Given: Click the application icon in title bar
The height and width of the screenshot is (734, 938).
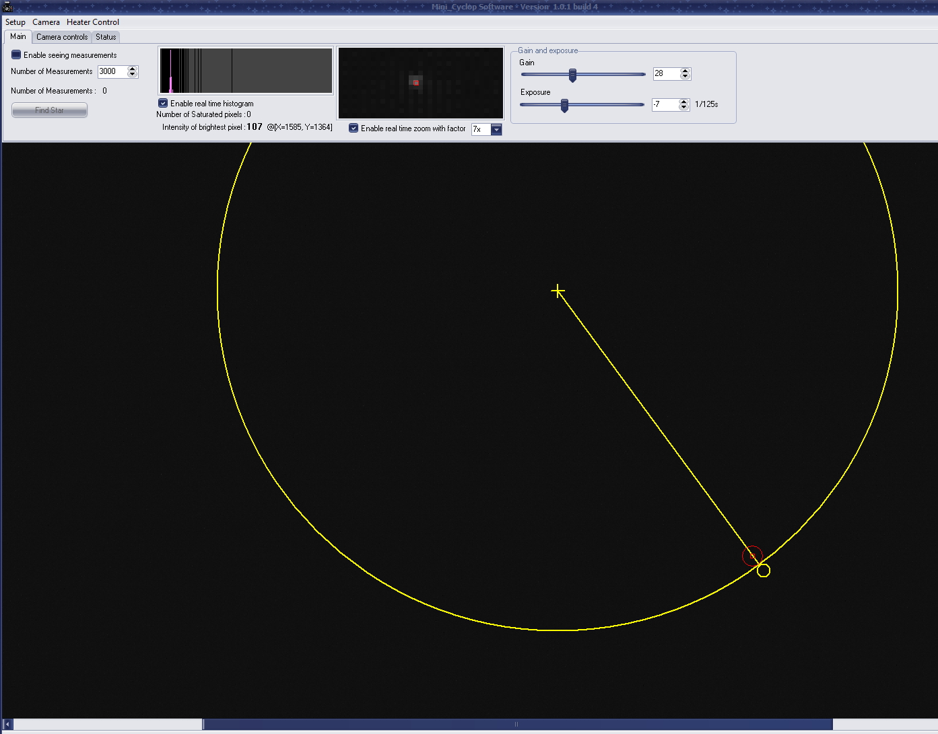Looking at the screenshot, I should click(x=7, y=7).
